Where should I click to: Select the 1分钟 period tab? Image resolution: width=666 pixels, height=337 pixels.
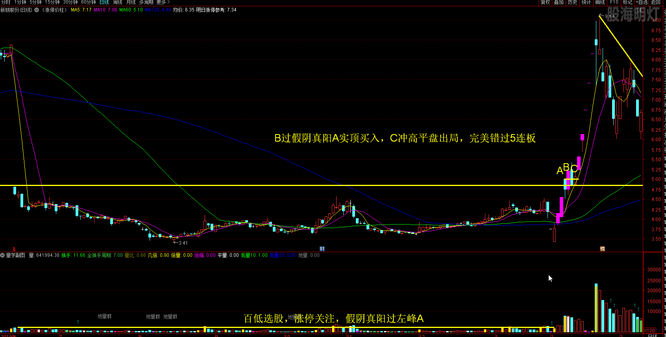20,2
